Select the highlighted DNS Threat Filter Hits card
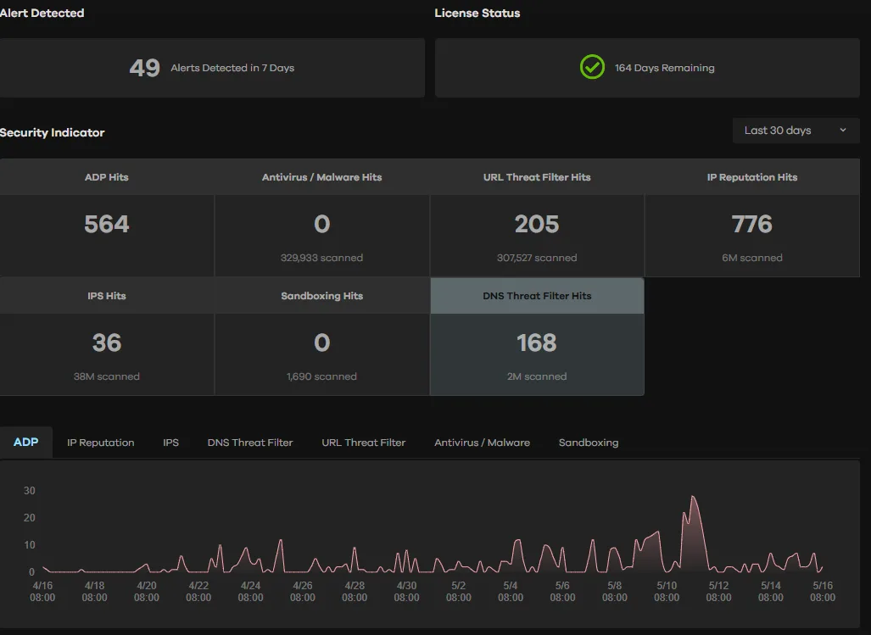Viewport: 871px width, 635px height. point(537,343)
